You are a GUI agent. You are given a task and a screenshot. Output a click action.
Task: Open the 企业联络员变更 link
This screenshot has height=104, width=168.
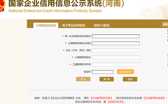(x=154, y=98)
